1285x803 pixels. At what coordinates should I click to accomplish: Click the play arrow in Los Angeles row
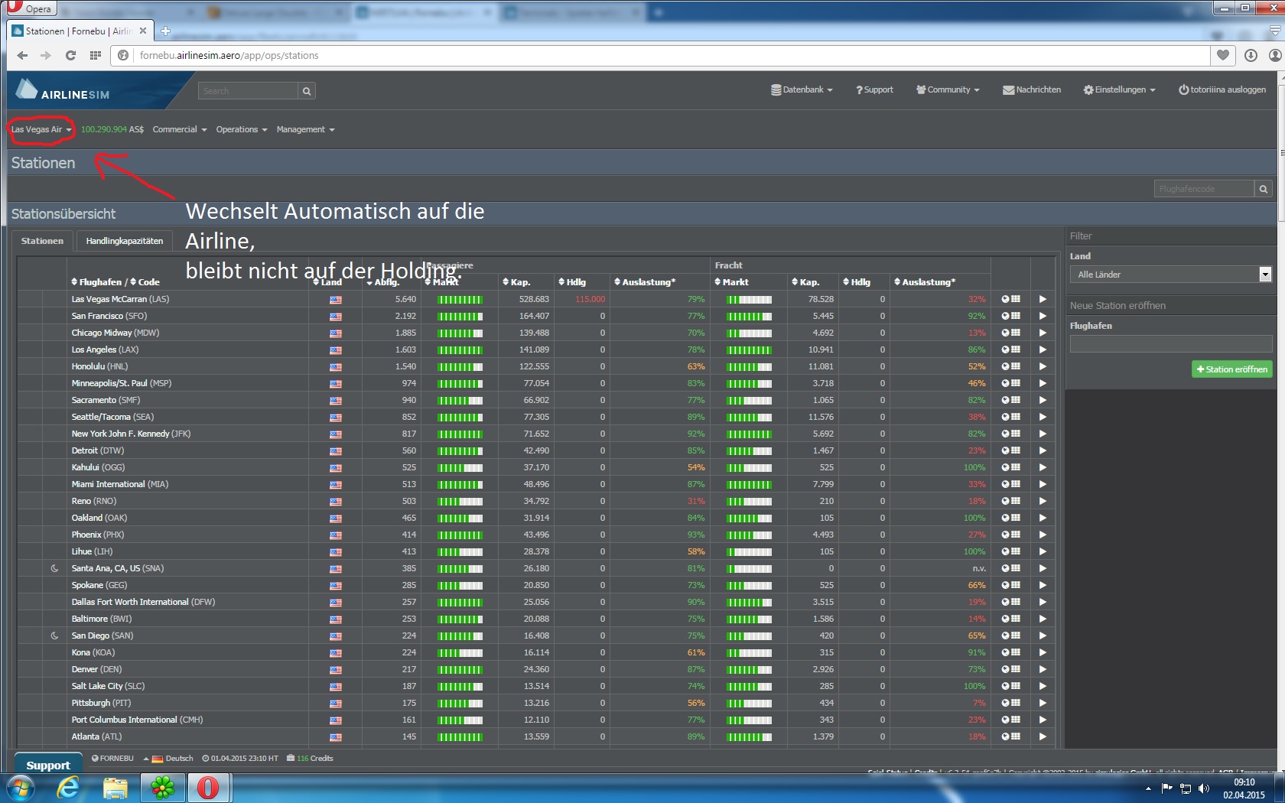tap(1043, 349)
